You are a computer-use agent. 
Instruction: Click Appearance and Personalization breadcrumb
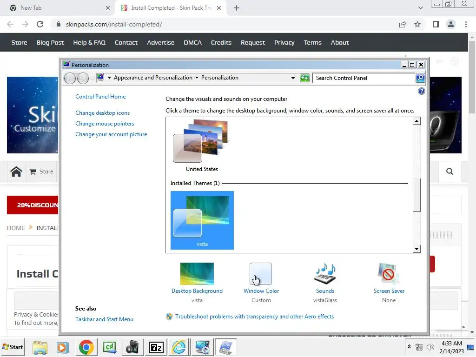[153, 78]
